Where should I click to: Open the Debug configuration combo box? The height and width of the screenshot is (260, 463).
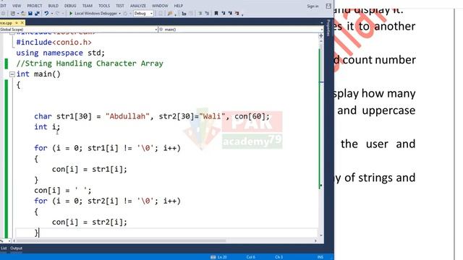[143, 14]
